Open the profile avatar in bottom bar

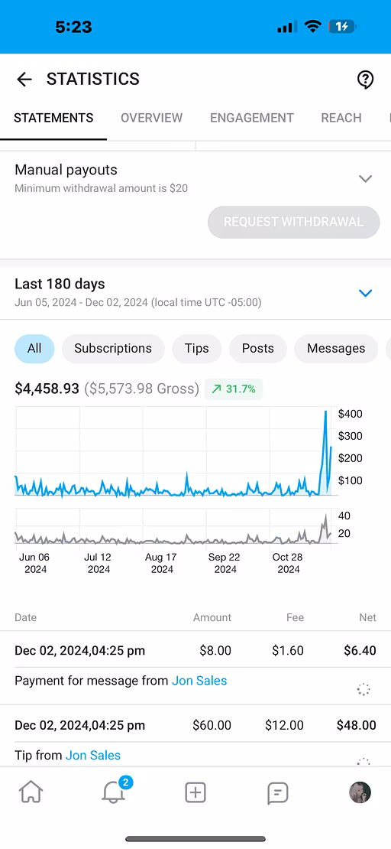[x=360, y=792]
